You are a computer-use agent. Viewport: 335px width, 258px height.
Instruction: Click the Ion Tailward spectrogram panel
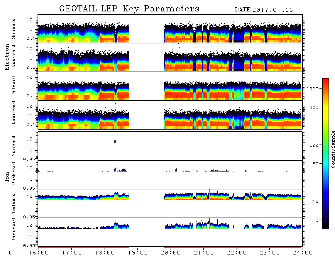click(x=170, y=203)
